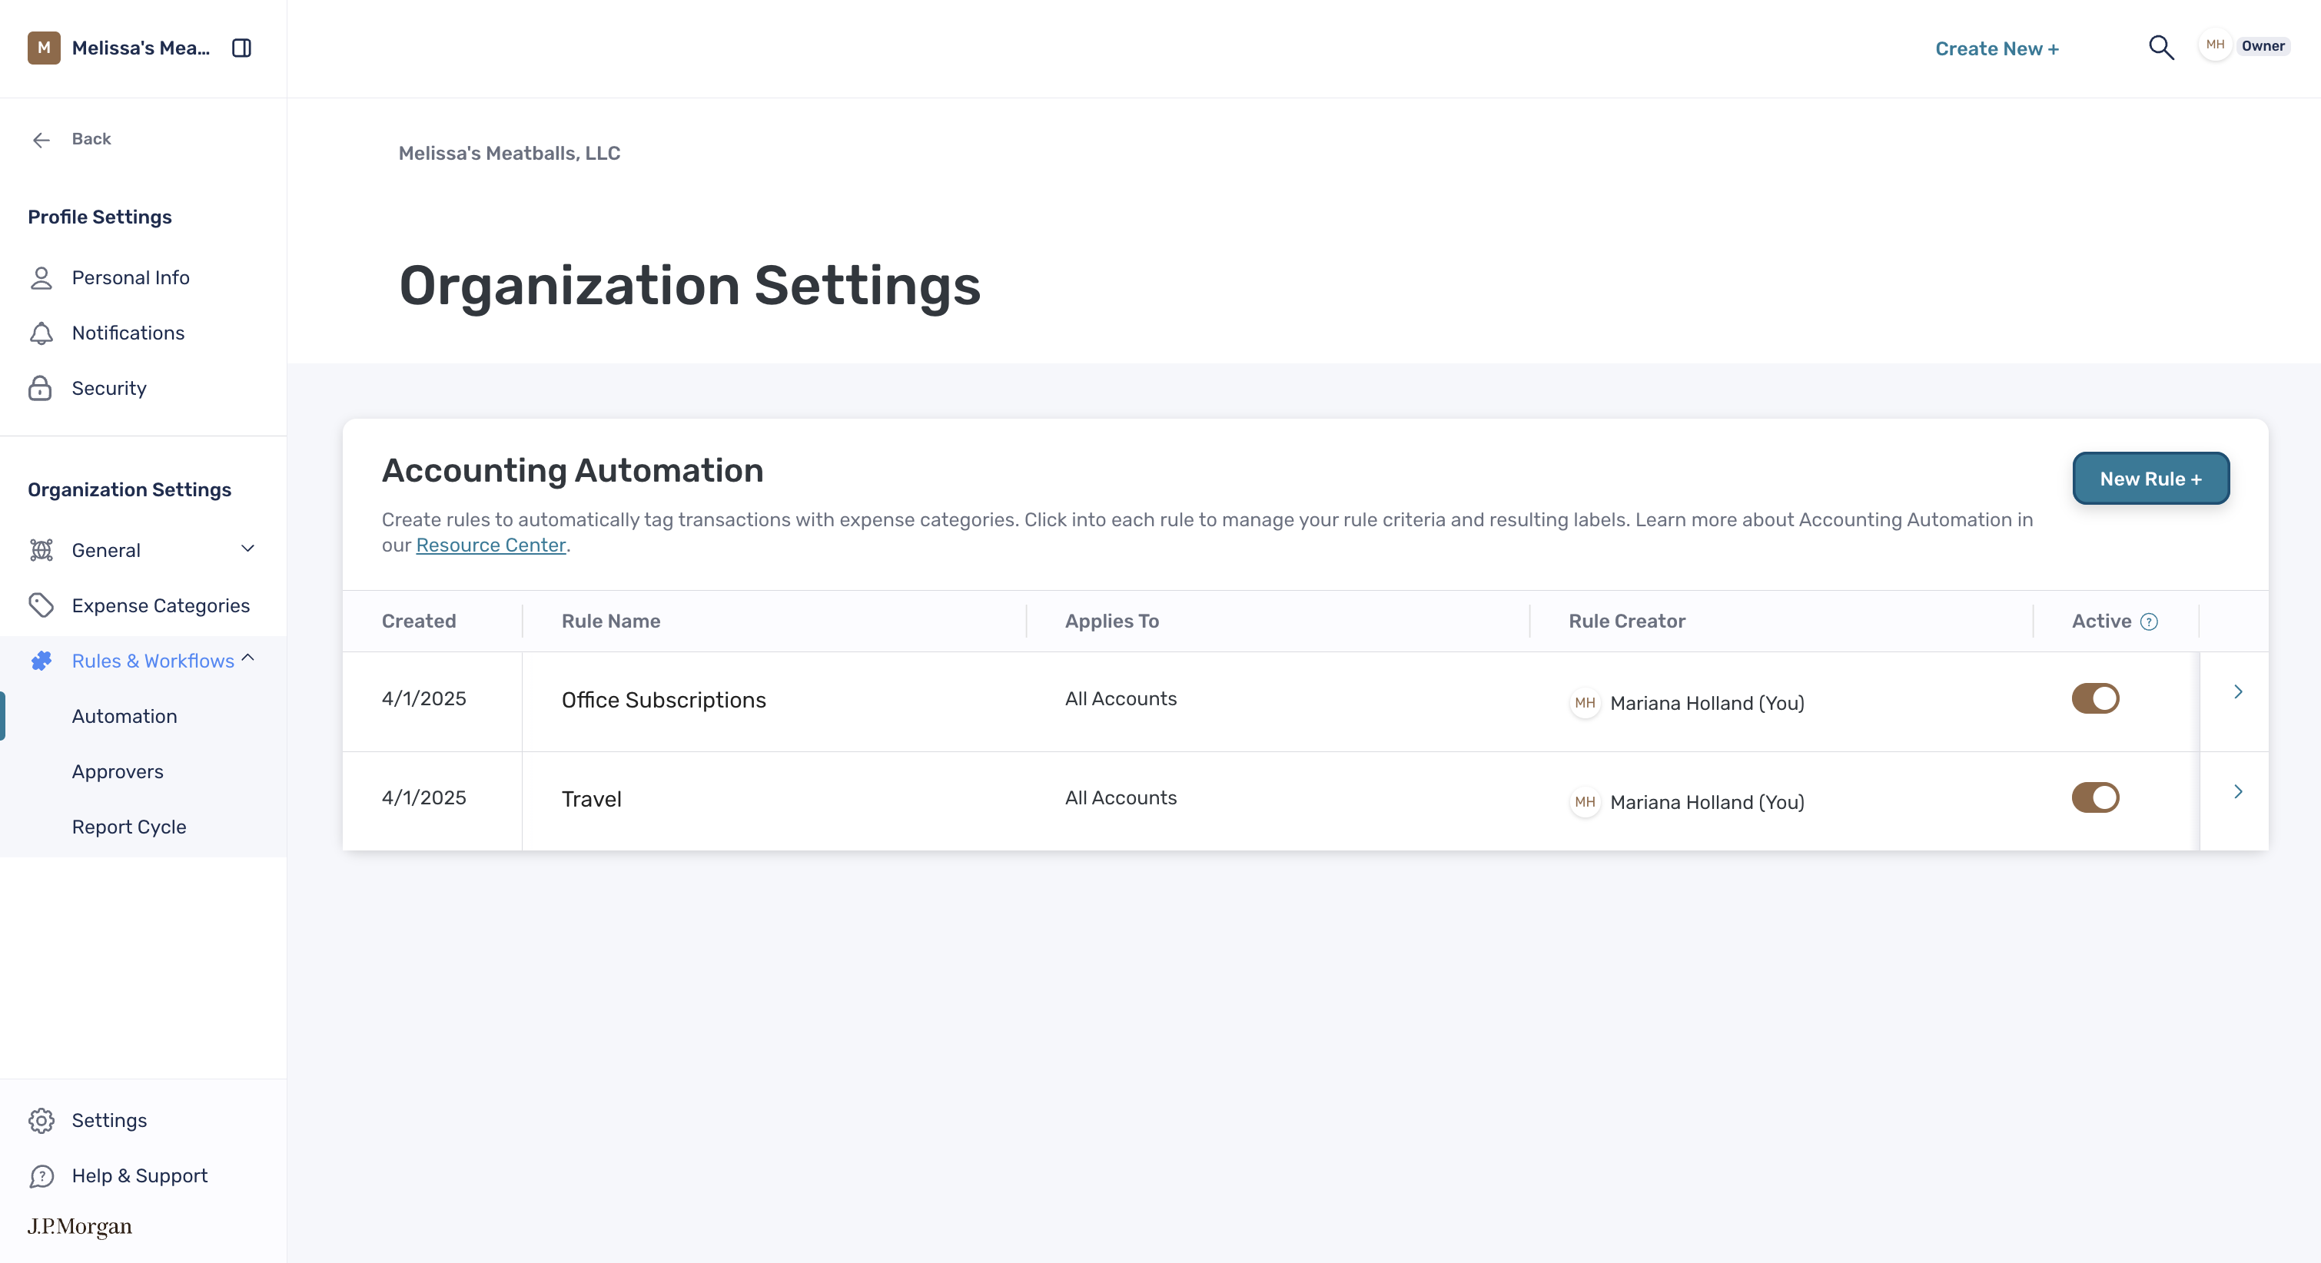This screenshot has height=1263, width=2321.
Task: Click Mariana Holland name in Travel row
Action: 1706,802
